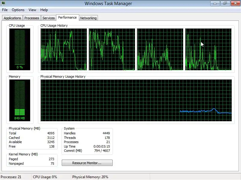The width and height of the screenshot is (241, 180).
Task: Click the third CPU usage history graph
Action: 160,49
